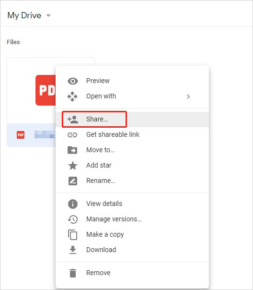Screen dimensions: 253x290
Task: Choose Rename... from the menu
Action: [132, 181]
